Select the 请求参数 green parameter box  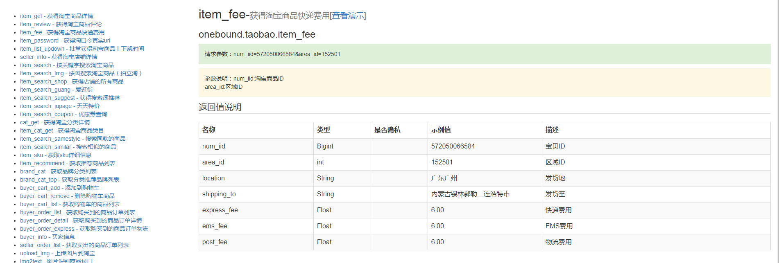pyautogui.click(x=485, y=54)
